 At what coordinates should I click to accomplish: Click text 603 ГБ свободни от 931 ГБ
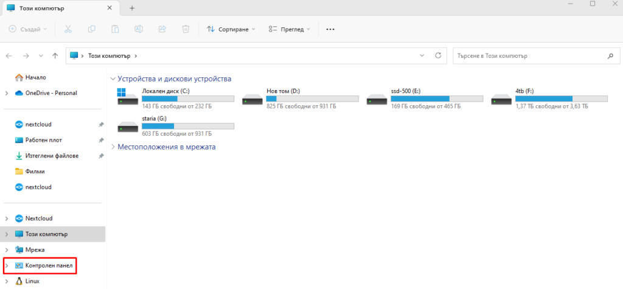point(177,134)
